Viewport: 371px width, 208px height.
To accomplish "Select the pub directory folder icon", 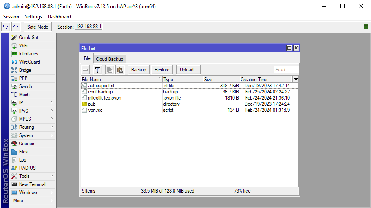I will [x=84, y=104].
